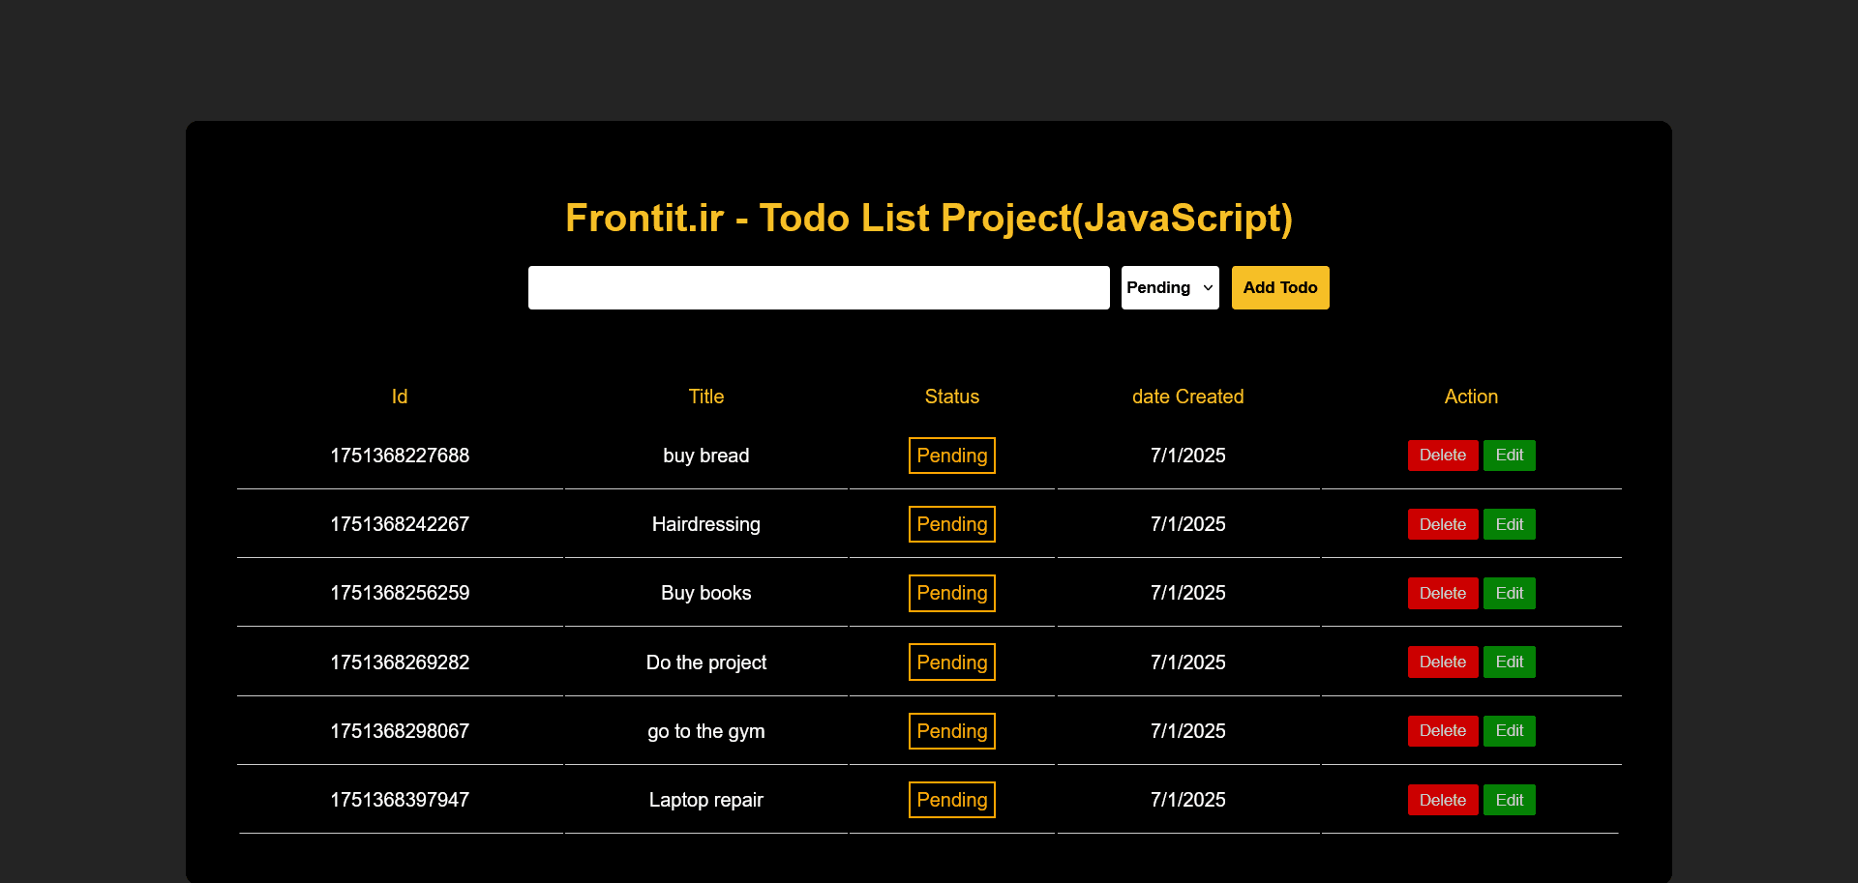The height and width of the screenshot is (883, 1858).
Task: Delete the 'Do the project' todo
Action: tap(1442, 662)
